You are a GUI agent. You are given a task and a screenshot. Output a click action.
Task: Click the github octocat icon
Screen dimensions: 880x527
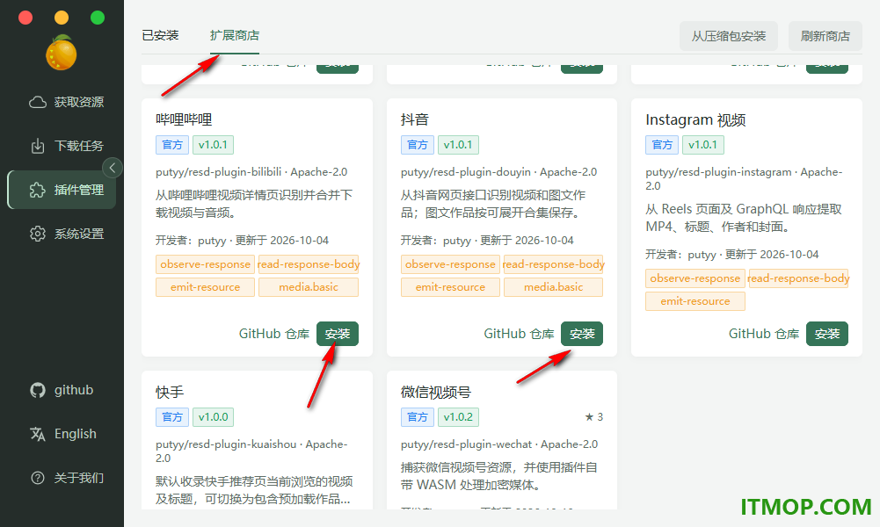click(x=38, y=390)
